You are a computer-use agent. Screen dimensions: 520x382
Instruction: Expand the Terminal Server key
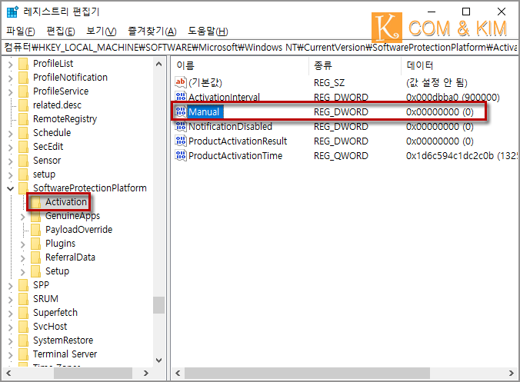point(10,355)
